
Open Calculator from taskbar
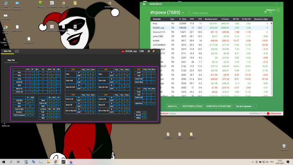click(x=26, y=162)
